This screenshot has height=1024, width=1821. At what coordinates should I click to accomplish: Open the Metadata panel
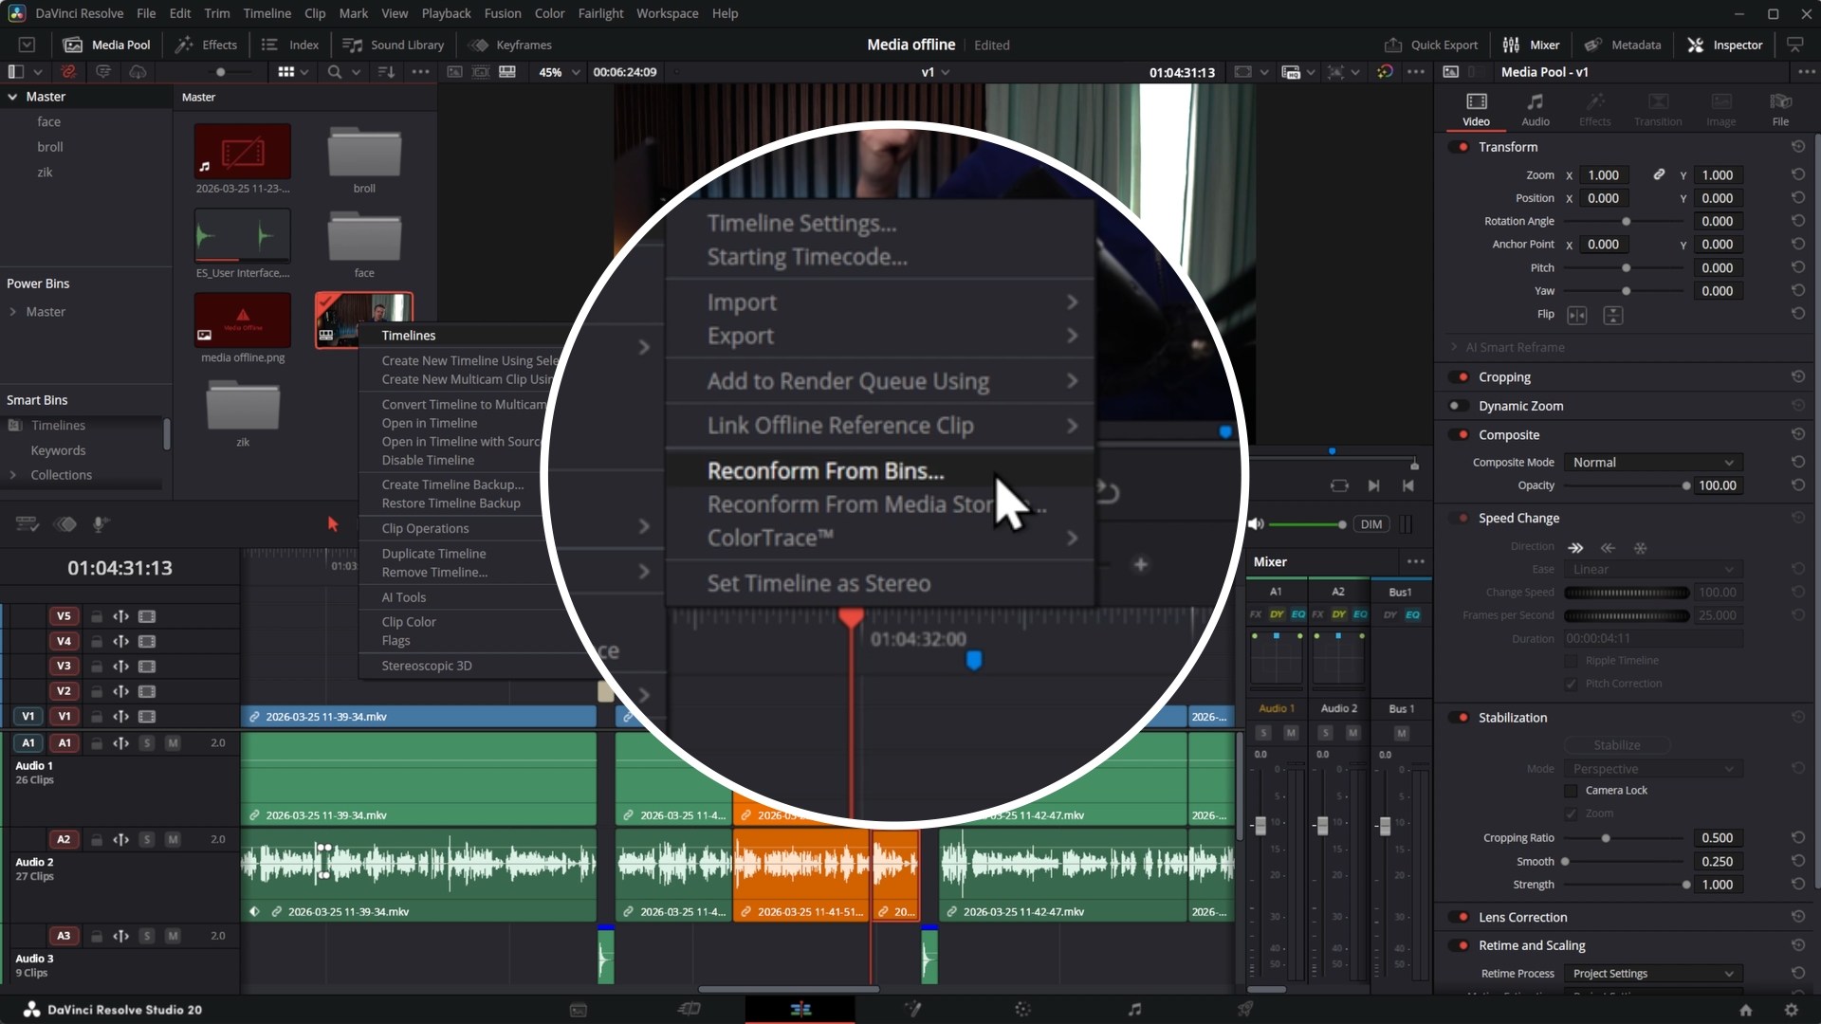[x=1623, y=45]
